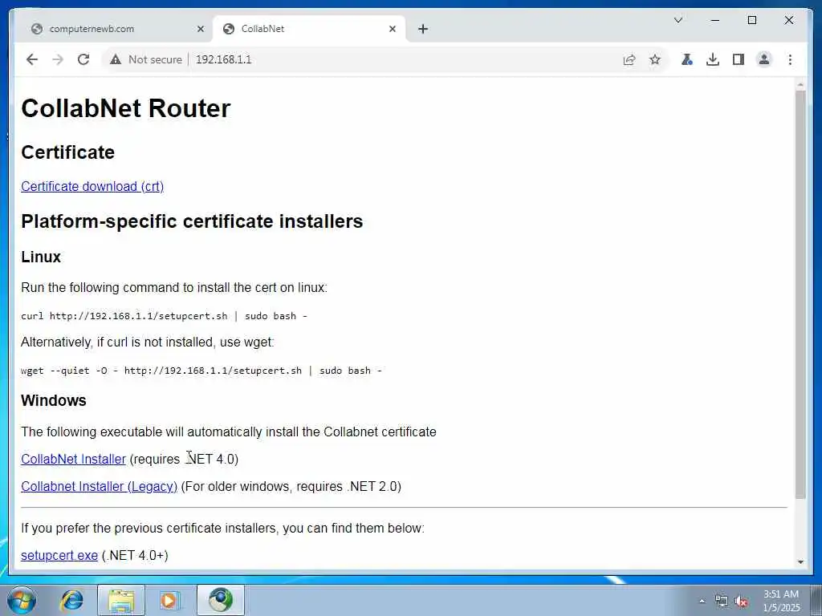The height and width of the screenshot is (616, 822).
Task: Click the forward navigation arrow
Action: tap(58, 59)
